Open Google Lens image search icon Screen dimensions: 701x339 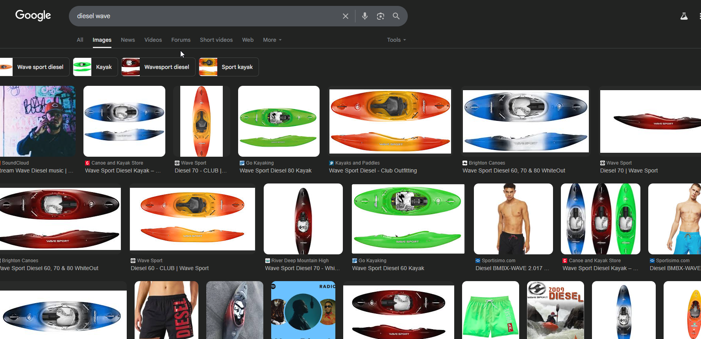click(380, 16)
